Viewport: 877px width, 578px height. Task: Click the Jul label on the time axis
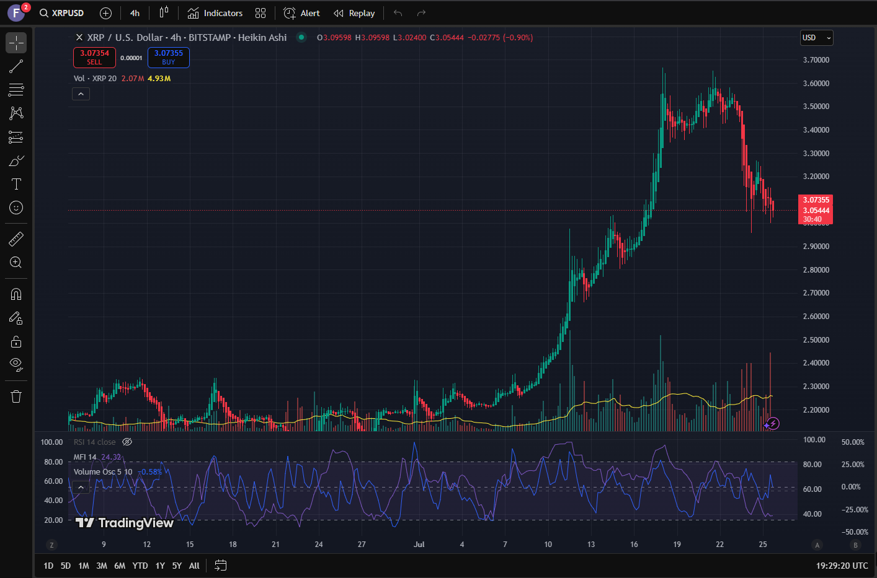419,545
